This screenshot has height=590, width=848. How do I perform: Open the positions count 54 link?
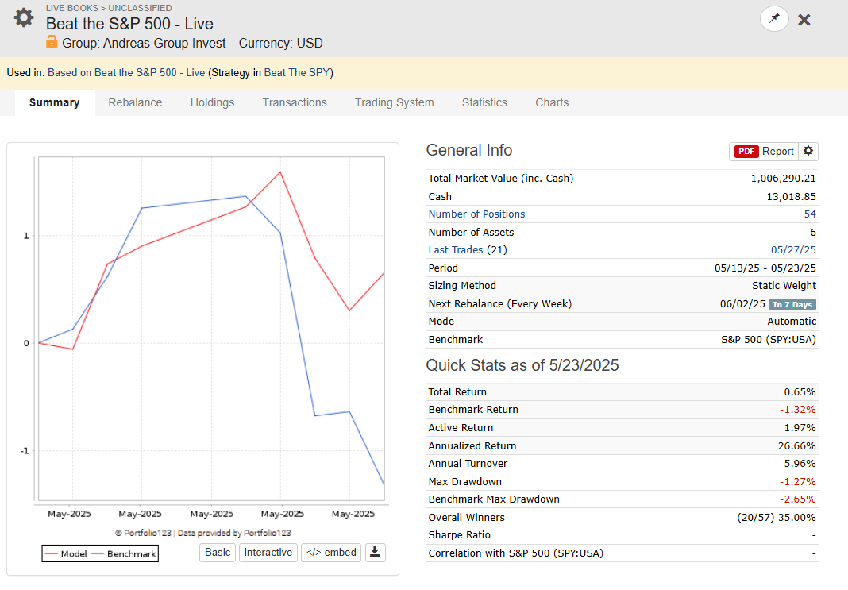(810, 214)
